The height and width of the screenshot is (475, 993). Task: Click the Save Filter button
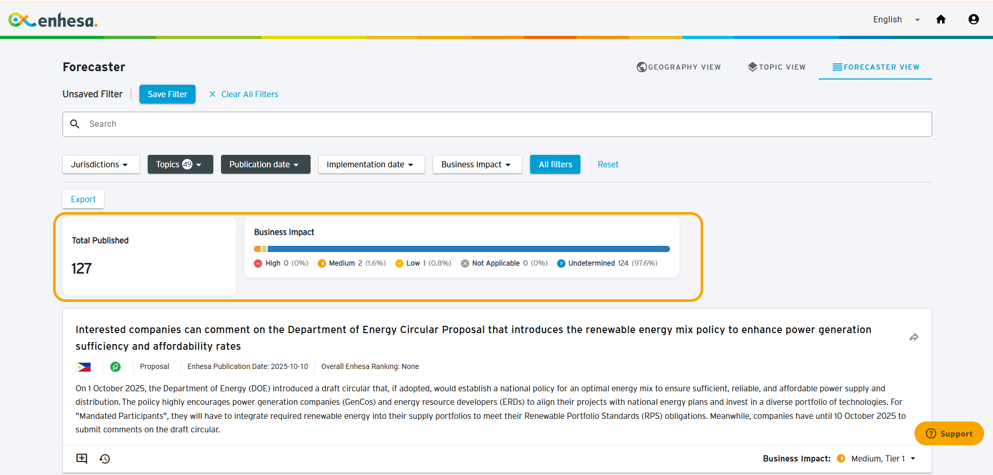[167, 94]
